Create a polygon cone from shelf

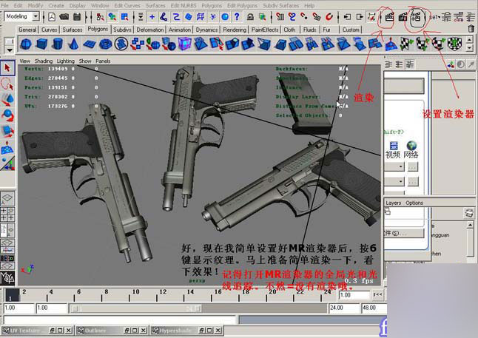pyautogui.click(x=73, y=44)
